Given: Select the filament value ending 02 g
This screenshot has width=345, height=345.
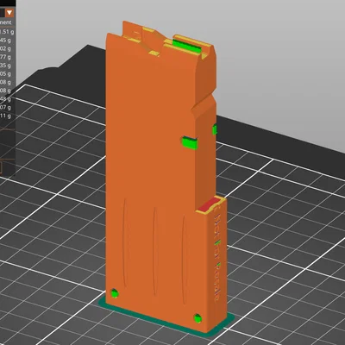Looking at the screenshot, I should pyautogui.click(x=5, y=48).
